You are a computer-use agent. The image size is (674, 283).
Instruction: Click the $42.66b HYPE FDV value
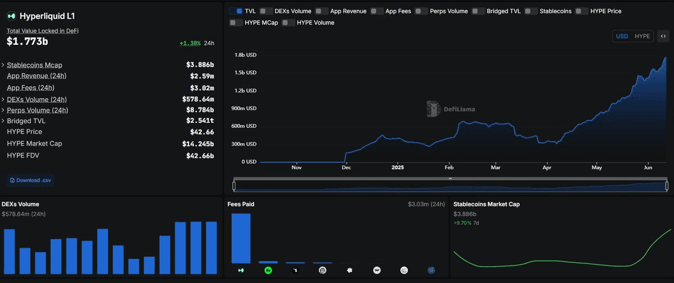(200, 156)
